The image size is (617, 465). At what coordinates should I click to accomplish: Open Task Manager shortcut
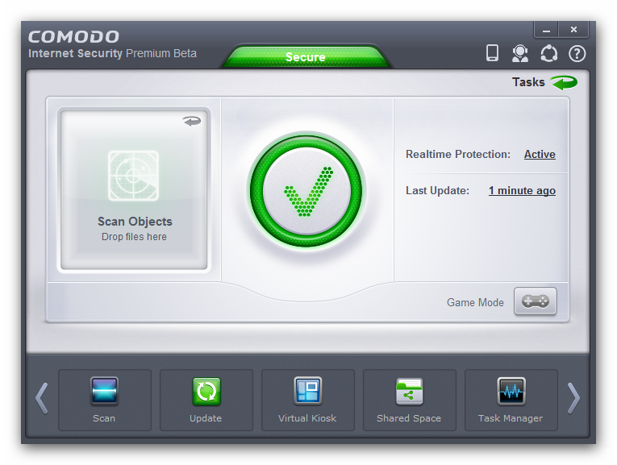pyautogui.click(x=511, y=401)
